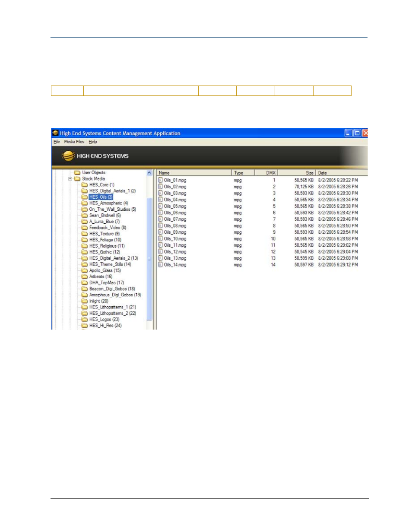Sort the file list by Name column
Viewport: 412px width, 530px height.
pos(194,173)
